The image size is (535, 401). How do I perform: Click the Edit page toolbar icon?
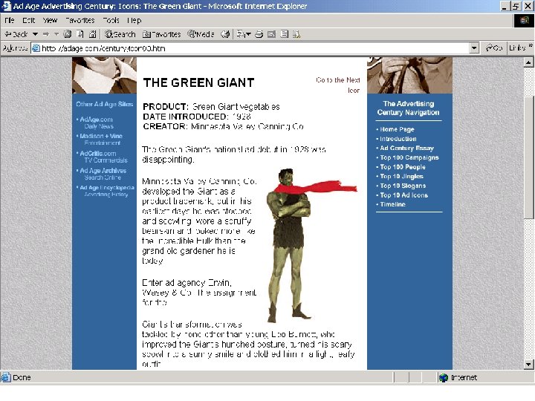coord(272,34)
